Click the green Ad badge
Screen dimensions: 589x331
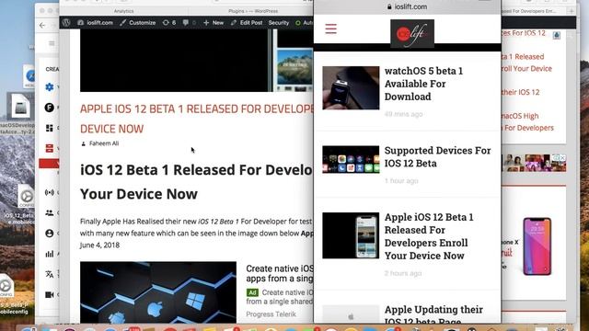(252, 292)
